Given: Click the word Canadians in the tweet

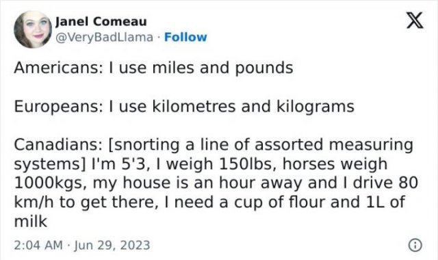Looking at the screenshot, I should coord(58,145).
